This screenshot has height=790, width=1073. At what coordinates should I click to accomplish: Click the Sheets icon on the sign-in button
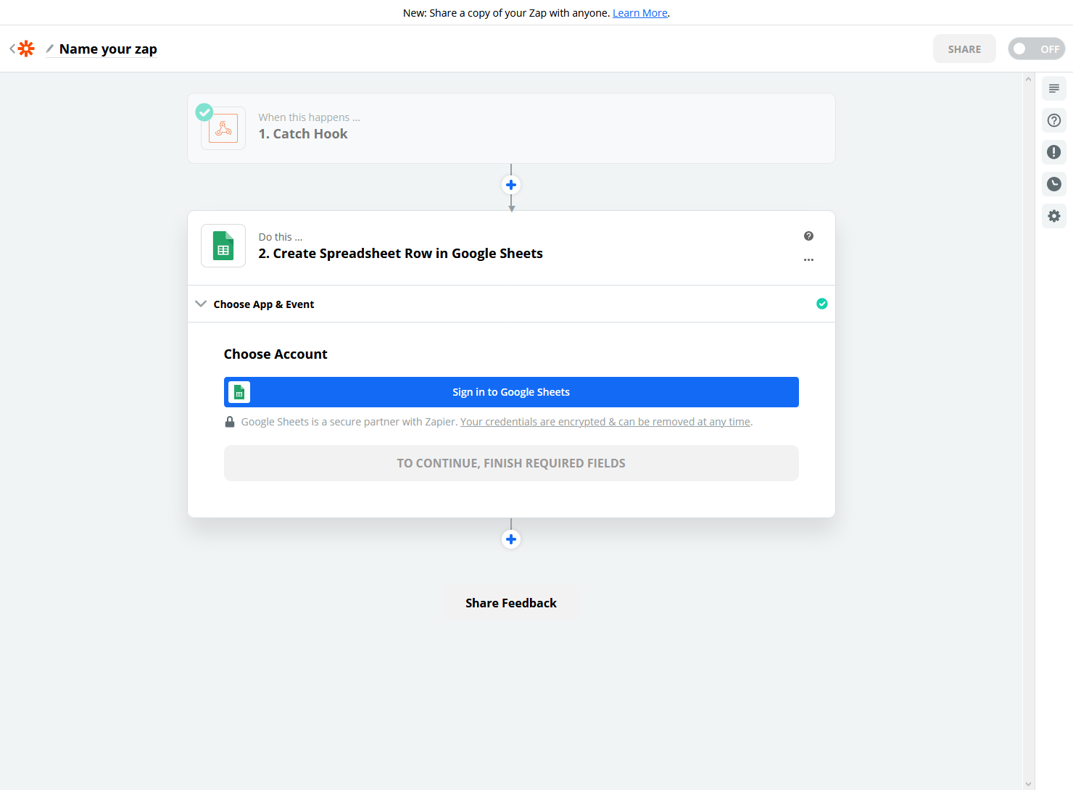coord(239,392)
